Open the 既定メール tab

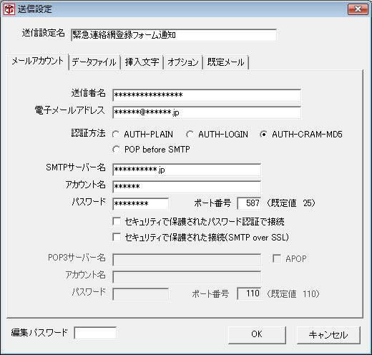tap(226, 62)
